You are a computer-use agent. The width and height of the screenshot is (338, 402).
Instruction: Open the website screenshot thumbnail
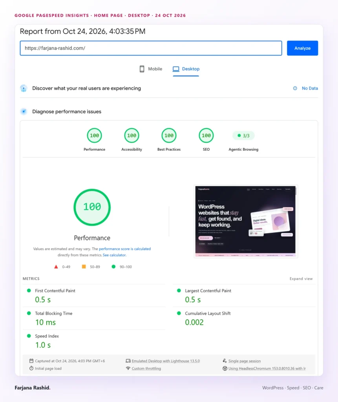246,221
